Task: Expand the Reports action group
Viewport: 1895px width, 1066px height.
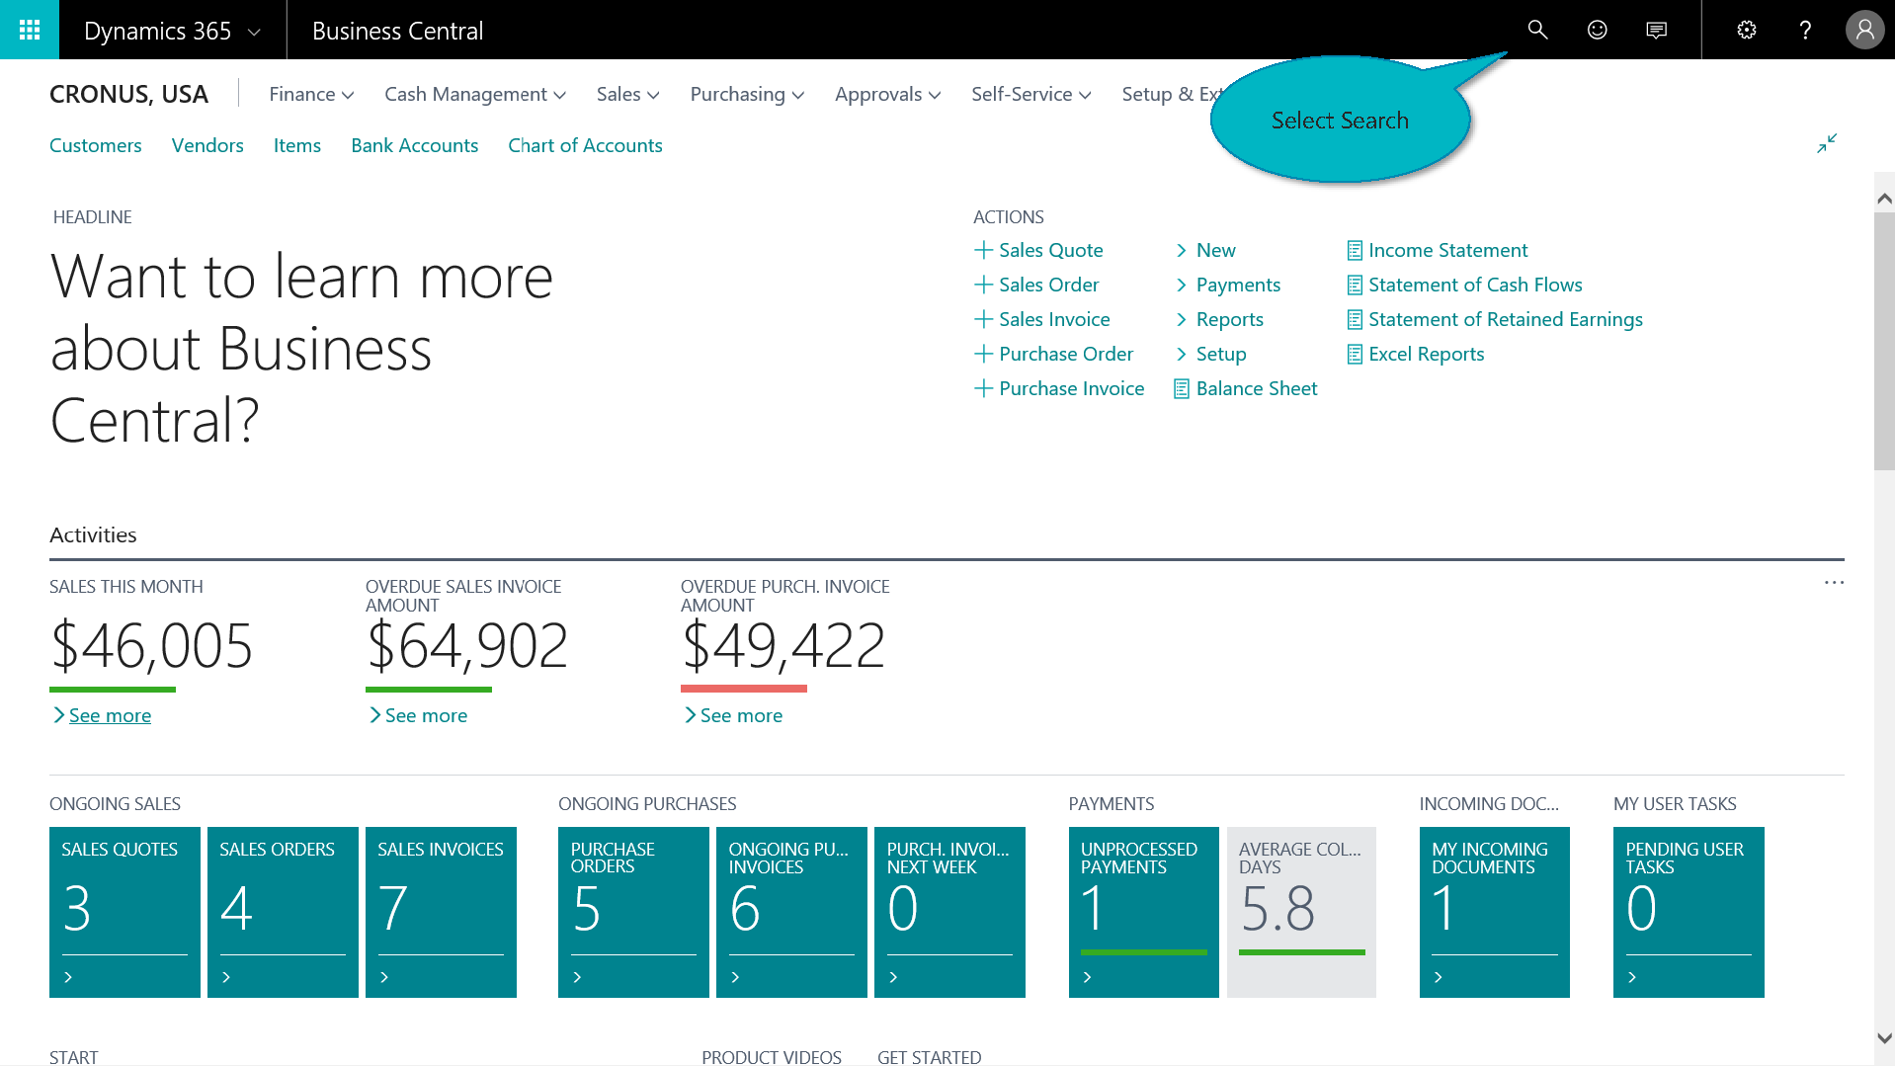Action: pyautogui.click(x=1228, y=319)
